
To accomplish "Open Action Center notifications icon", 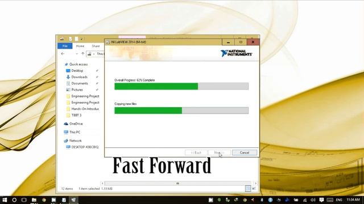I will click(321, 200).
